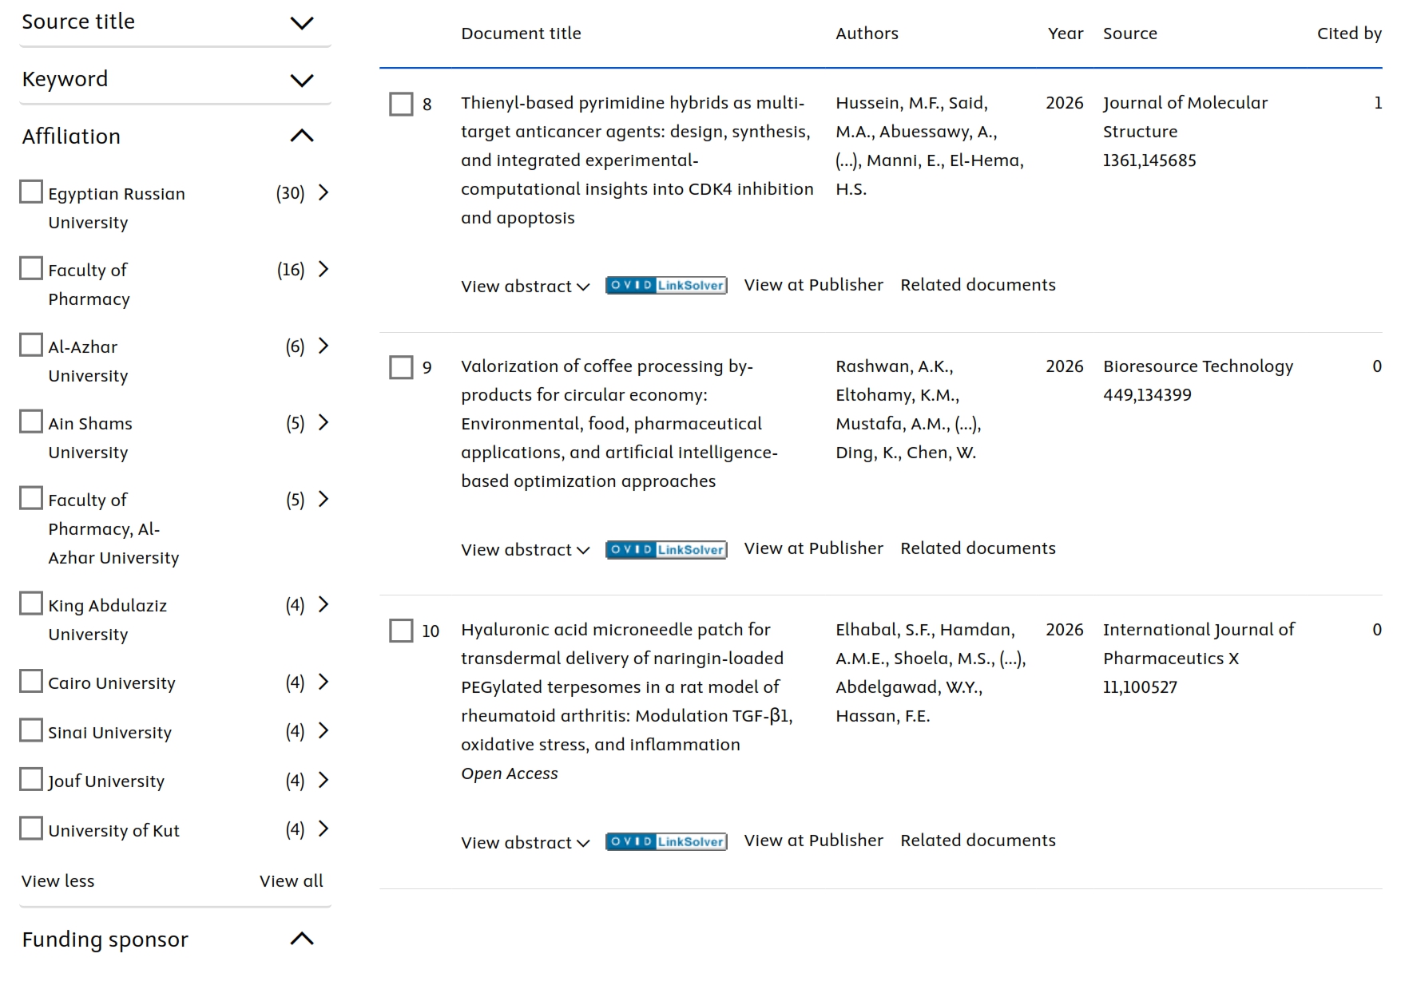Click View all affiliations link
The width and height of the screenshot is (1401, 989).
tap(291, 881)
